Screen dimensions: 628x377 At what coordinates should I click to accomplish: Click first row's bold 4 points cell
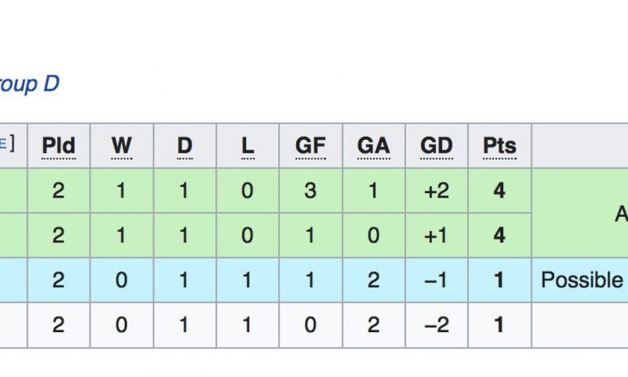click(500, 191)
